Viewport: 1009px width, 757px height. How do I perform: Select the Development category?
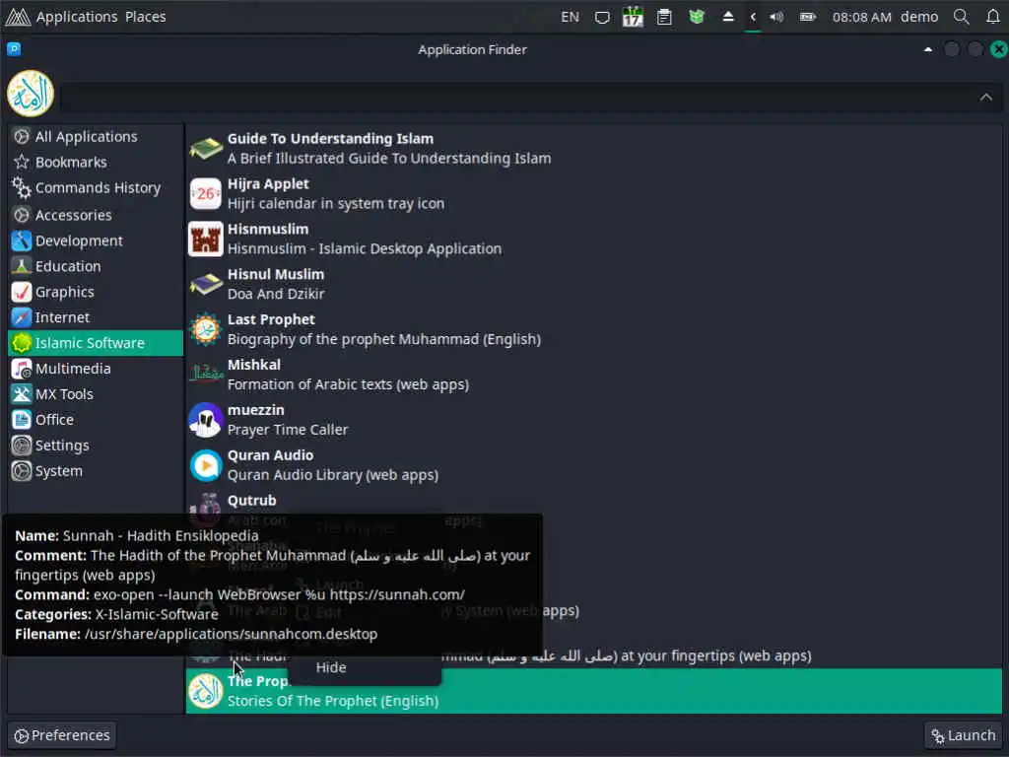point(96,241)
